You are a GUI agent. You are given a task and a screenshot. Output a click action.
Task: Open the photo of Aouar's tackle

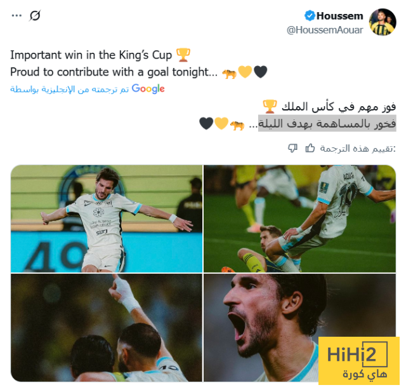299,219
